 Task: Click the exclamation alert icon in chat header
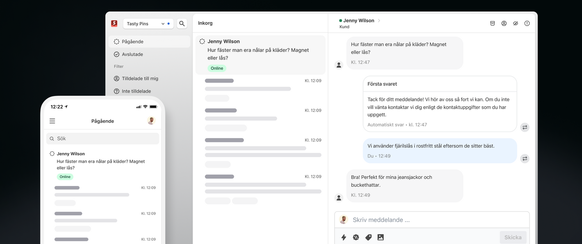527,23
